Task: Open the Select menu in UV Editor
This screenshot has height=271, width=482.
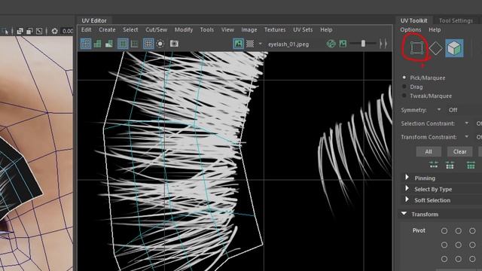Action: pos(130,30)
